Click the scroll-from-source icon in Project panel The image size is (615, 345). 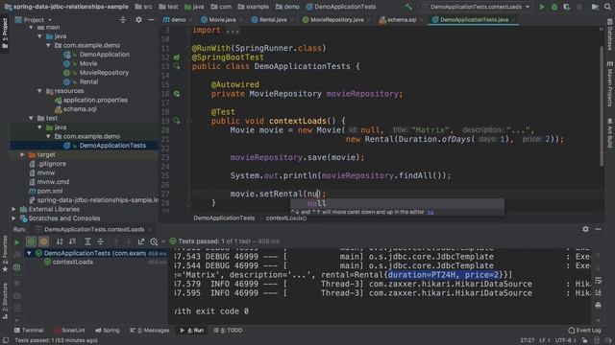tap(123, 19)
